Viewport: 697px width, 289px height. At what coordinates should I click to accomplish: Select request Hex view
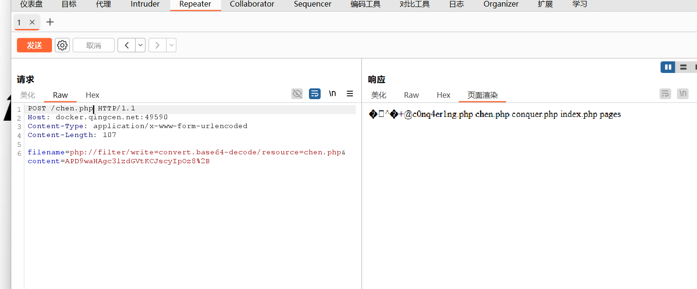pyautogui.click(x=93, y=95)
